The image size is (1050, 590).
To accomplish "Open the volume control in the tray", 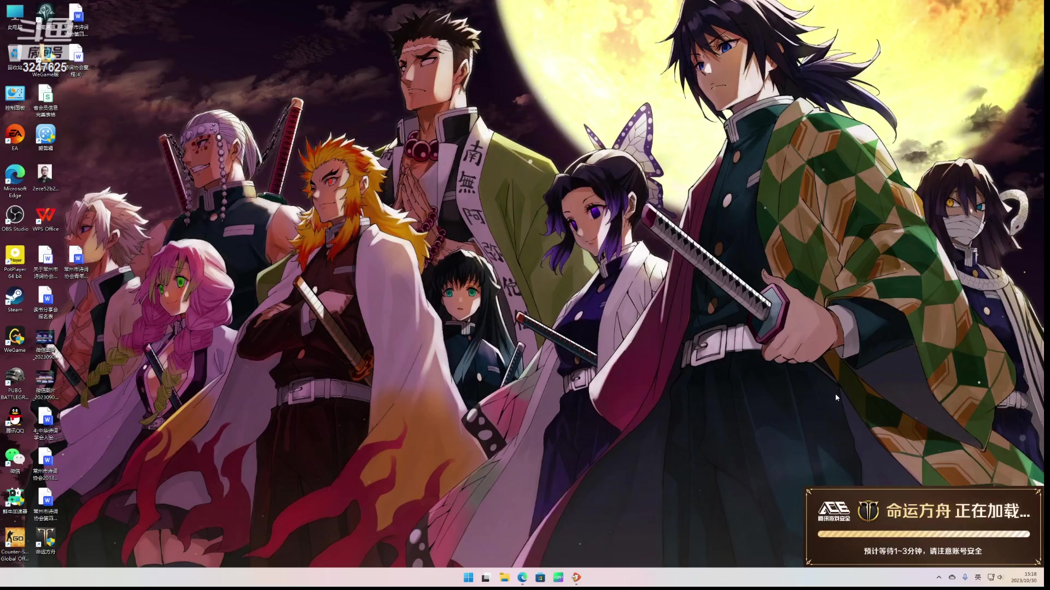I will 1000,577.
